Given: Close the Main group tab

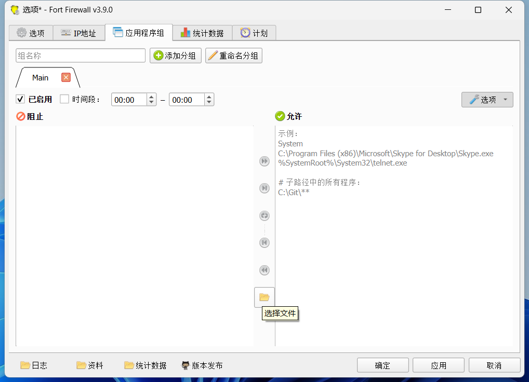Looking at the screenshot, I should 66,77.
